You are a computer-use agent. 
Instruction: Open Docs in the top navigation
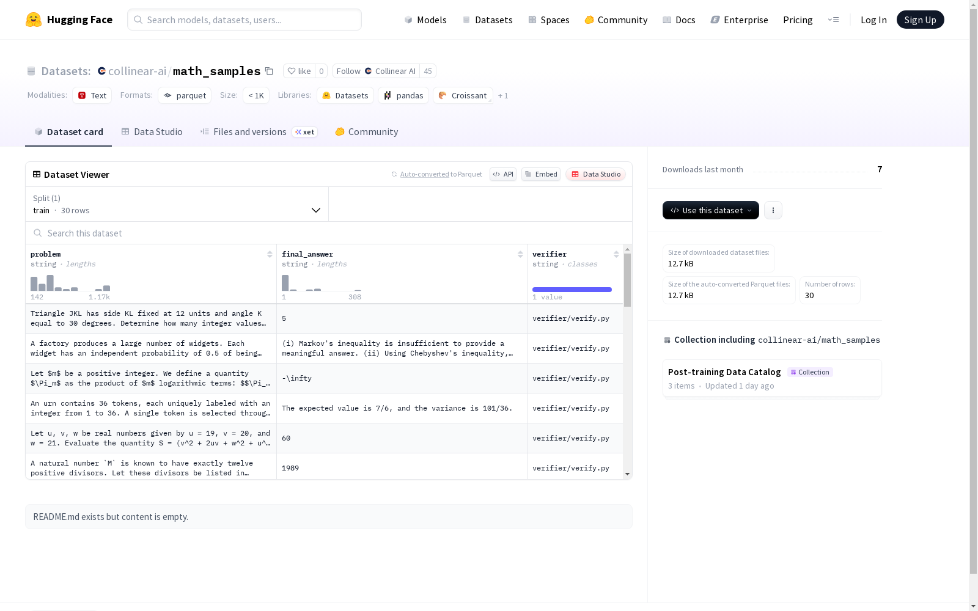(x=679, y=20)
